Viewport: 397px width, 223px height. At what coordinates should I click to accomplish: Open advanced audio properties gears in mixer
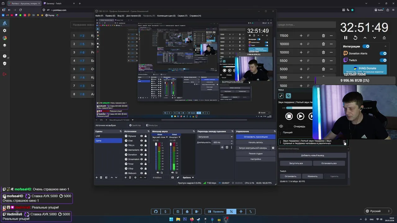[x=178, y=177]
